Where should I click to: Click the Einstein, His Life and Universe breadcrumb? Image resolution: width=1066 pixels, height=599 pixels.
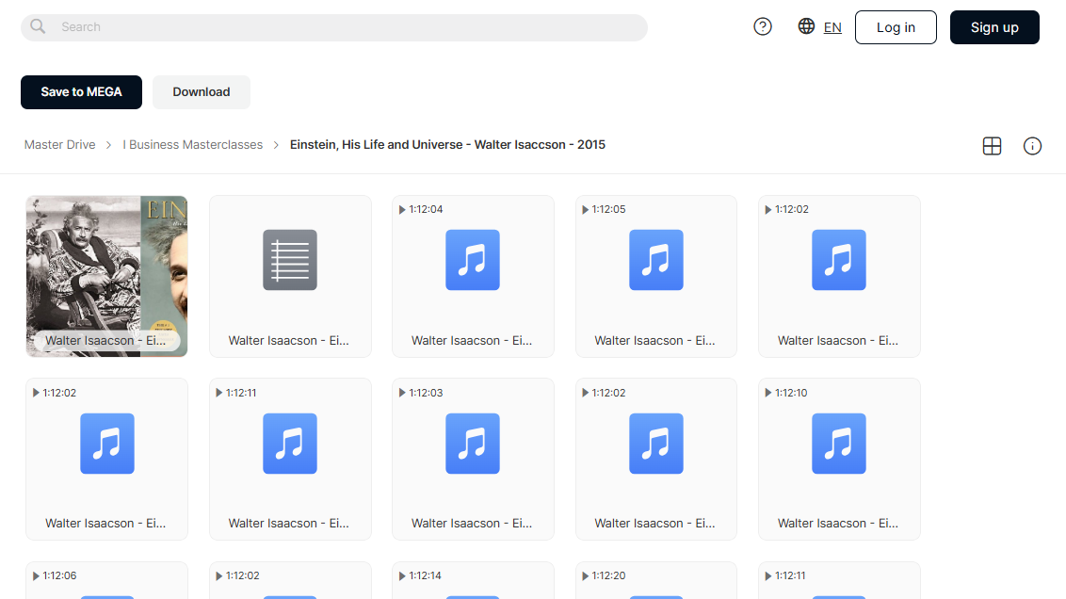click(x=447, y=145)
